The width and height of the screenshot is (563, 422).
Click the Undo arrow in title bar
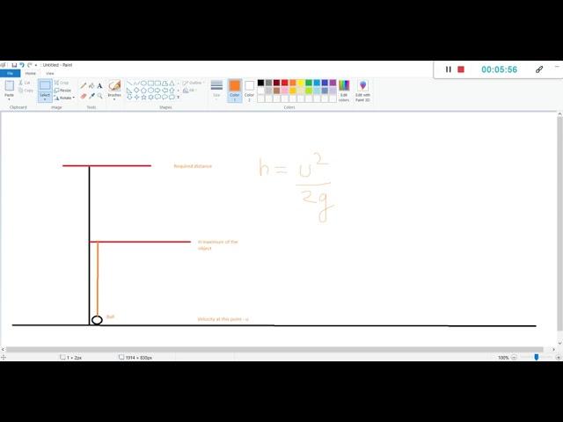point(22,65)
